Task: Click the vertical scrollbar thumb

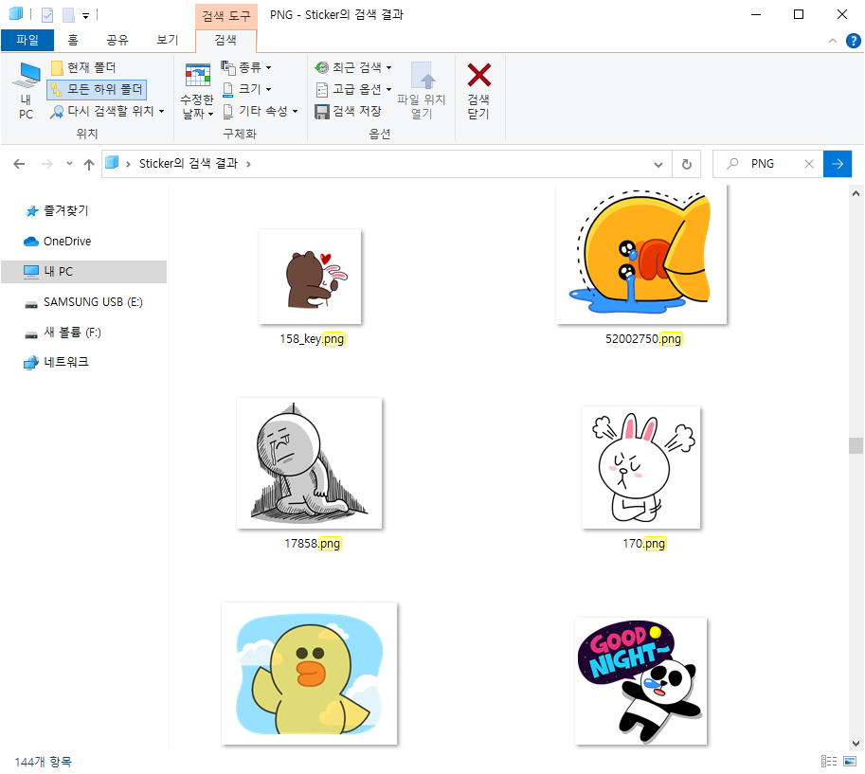Action: [856, 445]
